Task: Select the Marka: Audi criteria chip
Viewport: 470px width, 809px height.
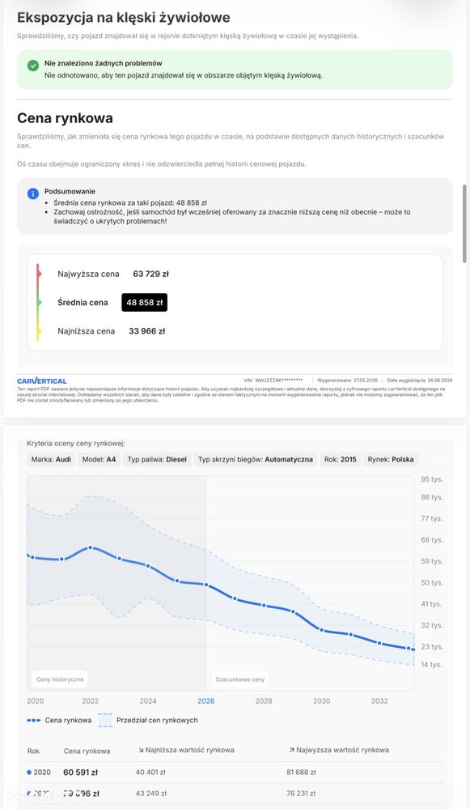Action: pos(51,459)
